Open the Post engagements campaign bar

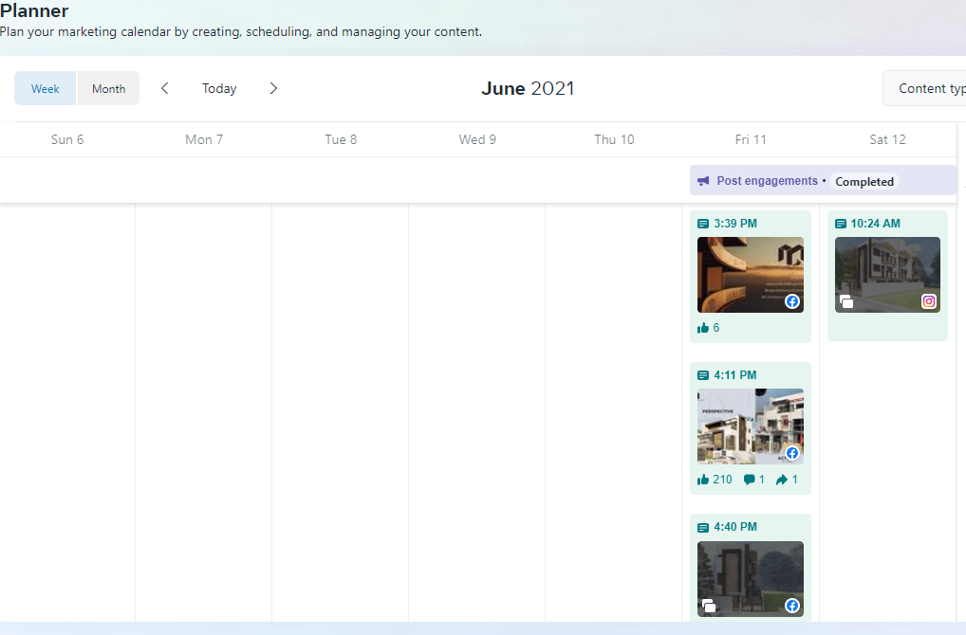coord(767,181)
